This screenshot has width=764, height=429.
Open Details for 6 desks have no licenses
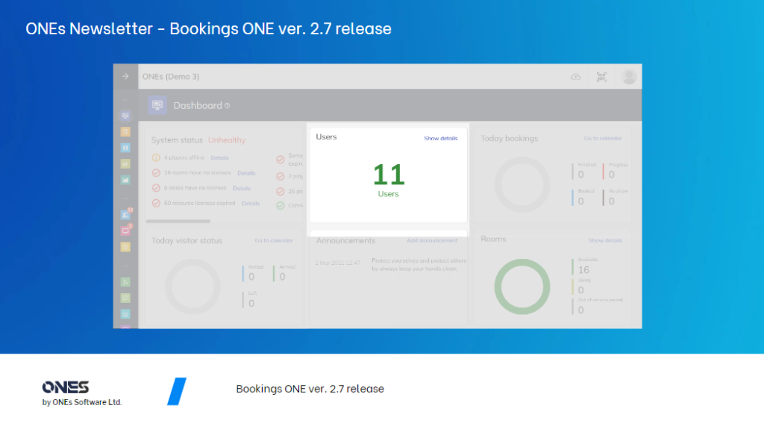point(242,188)
